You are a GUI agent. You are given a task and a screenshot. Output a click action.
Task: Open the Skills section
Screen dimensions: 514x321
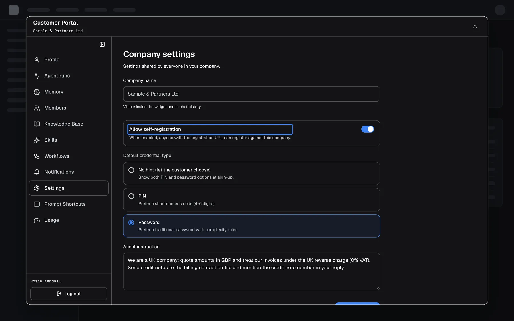coord(69,140)
